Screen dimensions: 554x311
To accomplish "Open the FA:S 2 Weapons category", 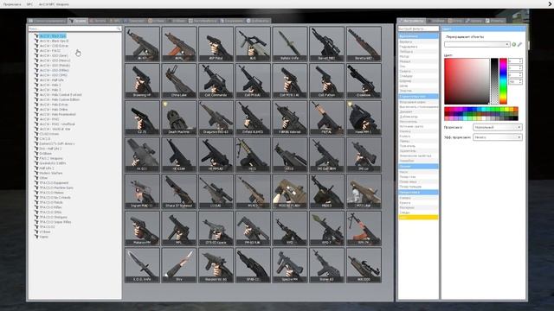I will (x=51, y=158).
